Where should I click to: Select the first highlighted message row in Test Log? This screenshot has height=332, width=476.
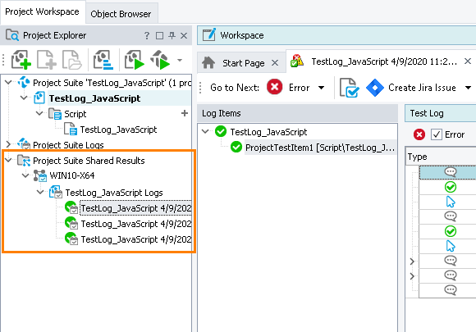pos(447,172)
